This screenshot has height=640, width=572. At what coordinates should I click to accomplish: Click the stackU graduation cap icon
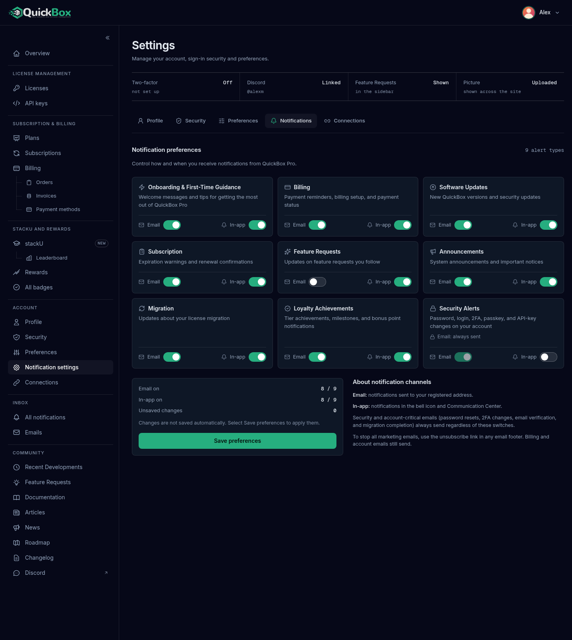(17, 243)
